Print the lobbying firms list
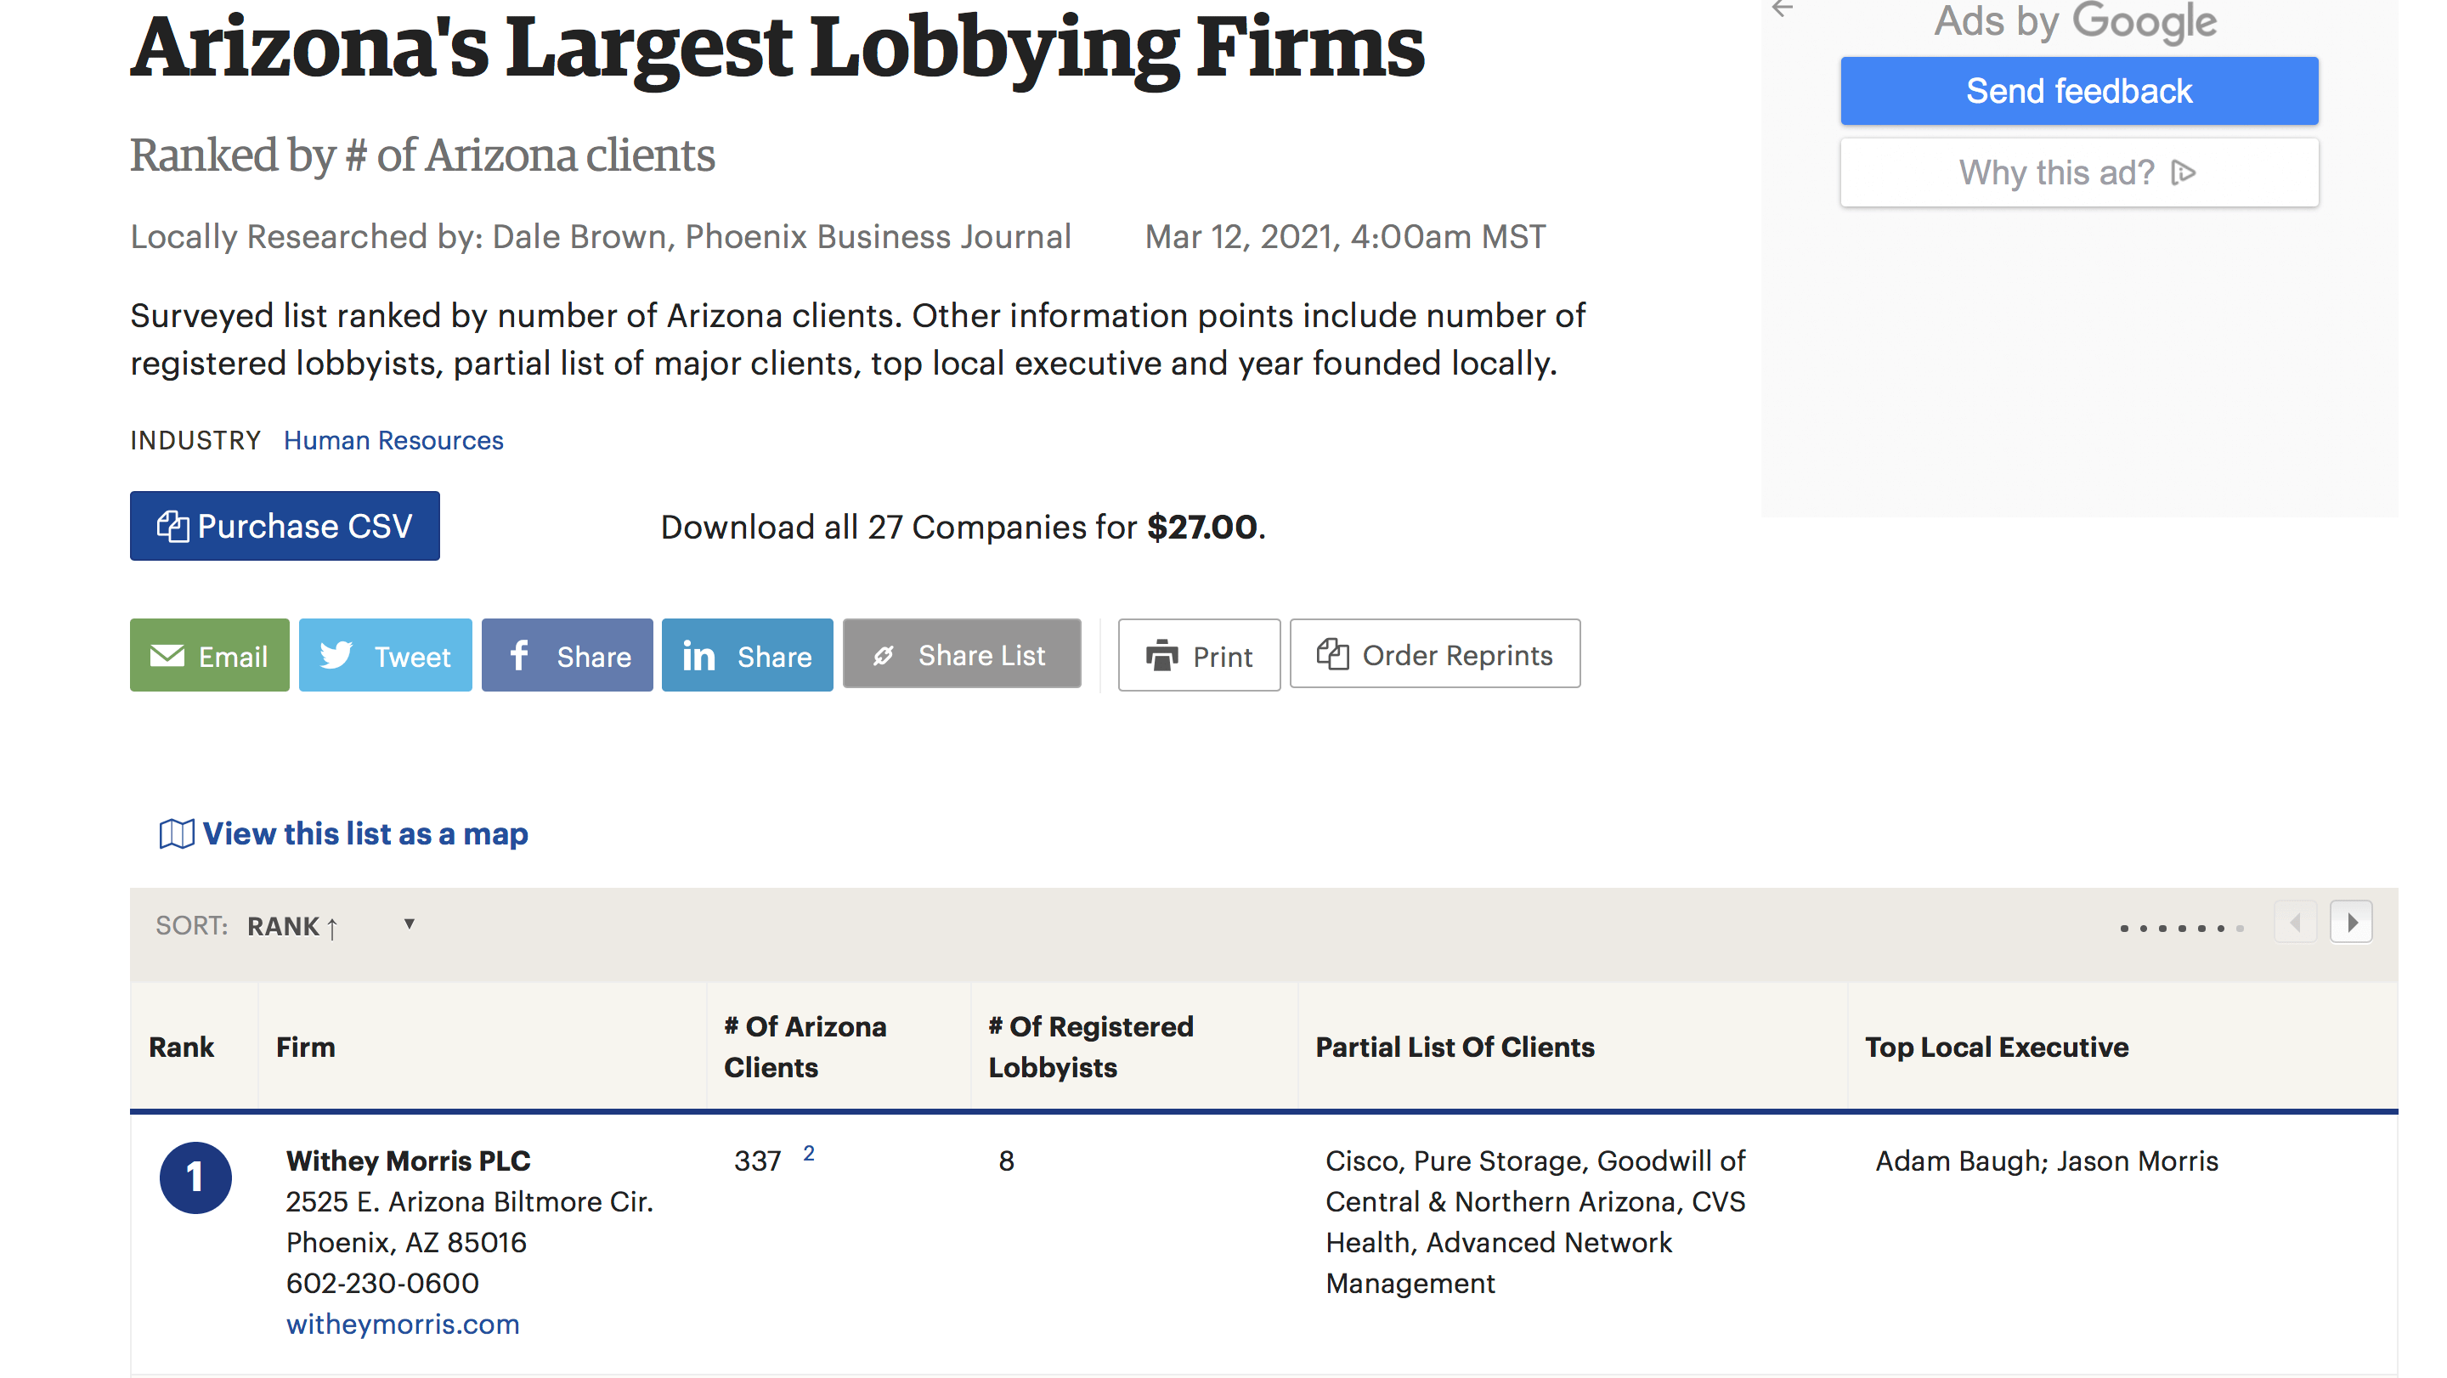 1199,655
